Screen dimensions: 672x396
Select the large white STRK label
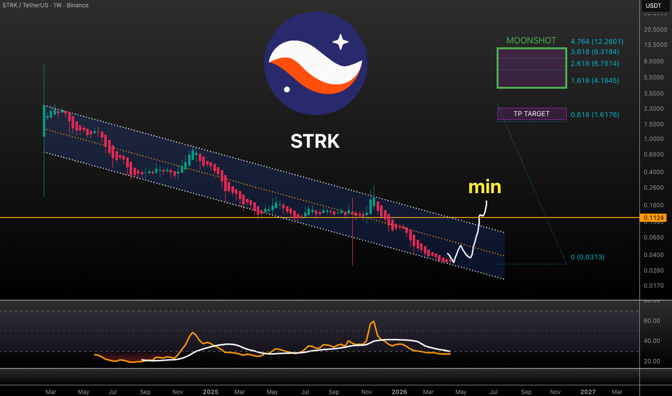315,141
